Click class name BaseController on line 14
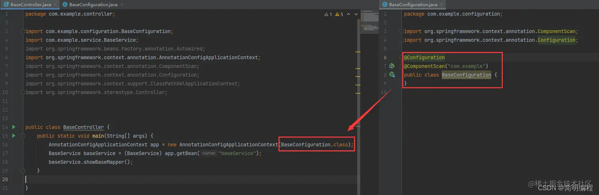Screen dimensions: 599x195 coord(83,127)
